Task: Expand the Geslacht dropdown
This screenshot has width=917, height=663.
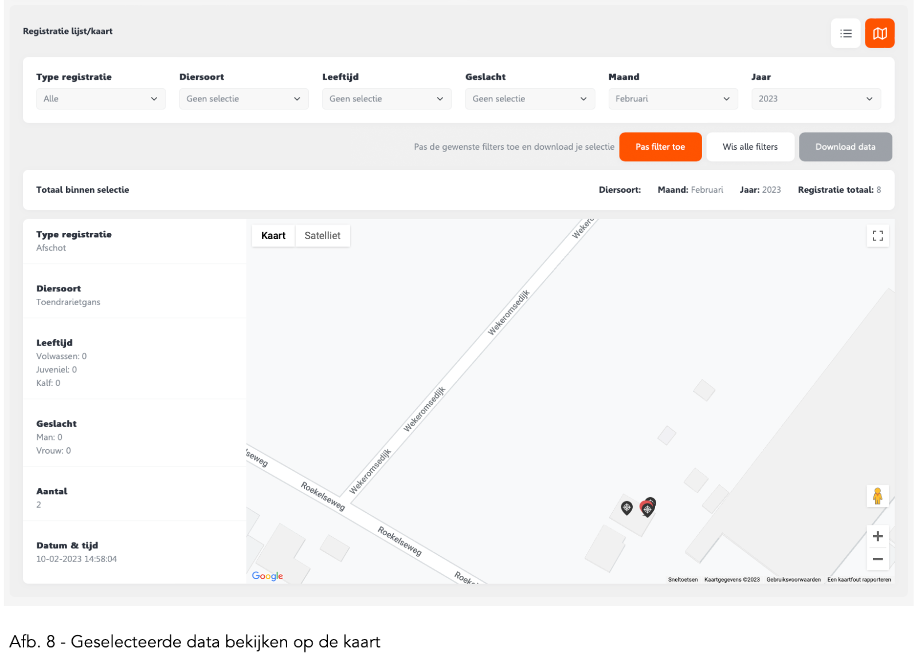Action: pyautogui.click(x=530, y=99)
